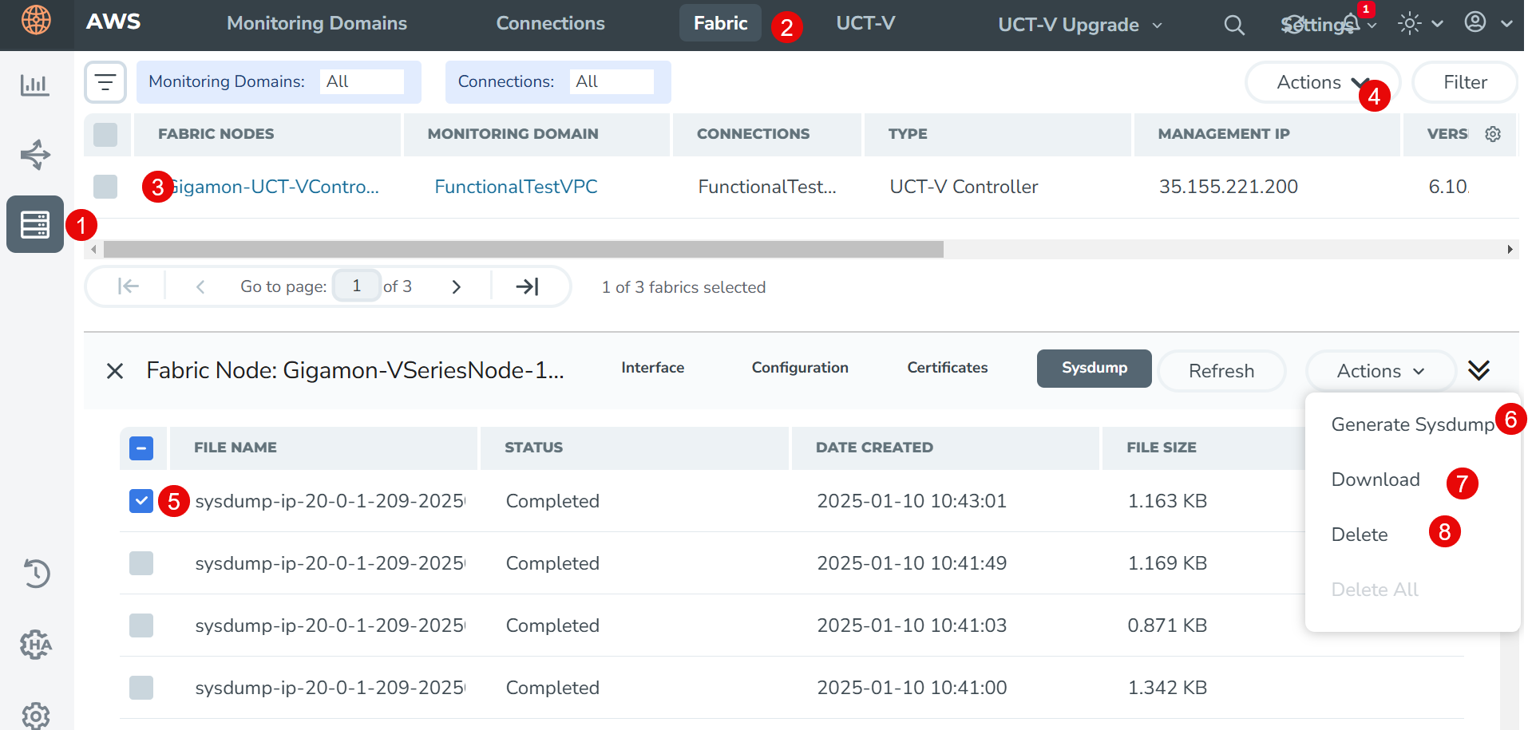The width and height of the screenshot is (1528, 730).
Task: Open the history clock icon in sidebar
Action: click(x=36, y=573)
